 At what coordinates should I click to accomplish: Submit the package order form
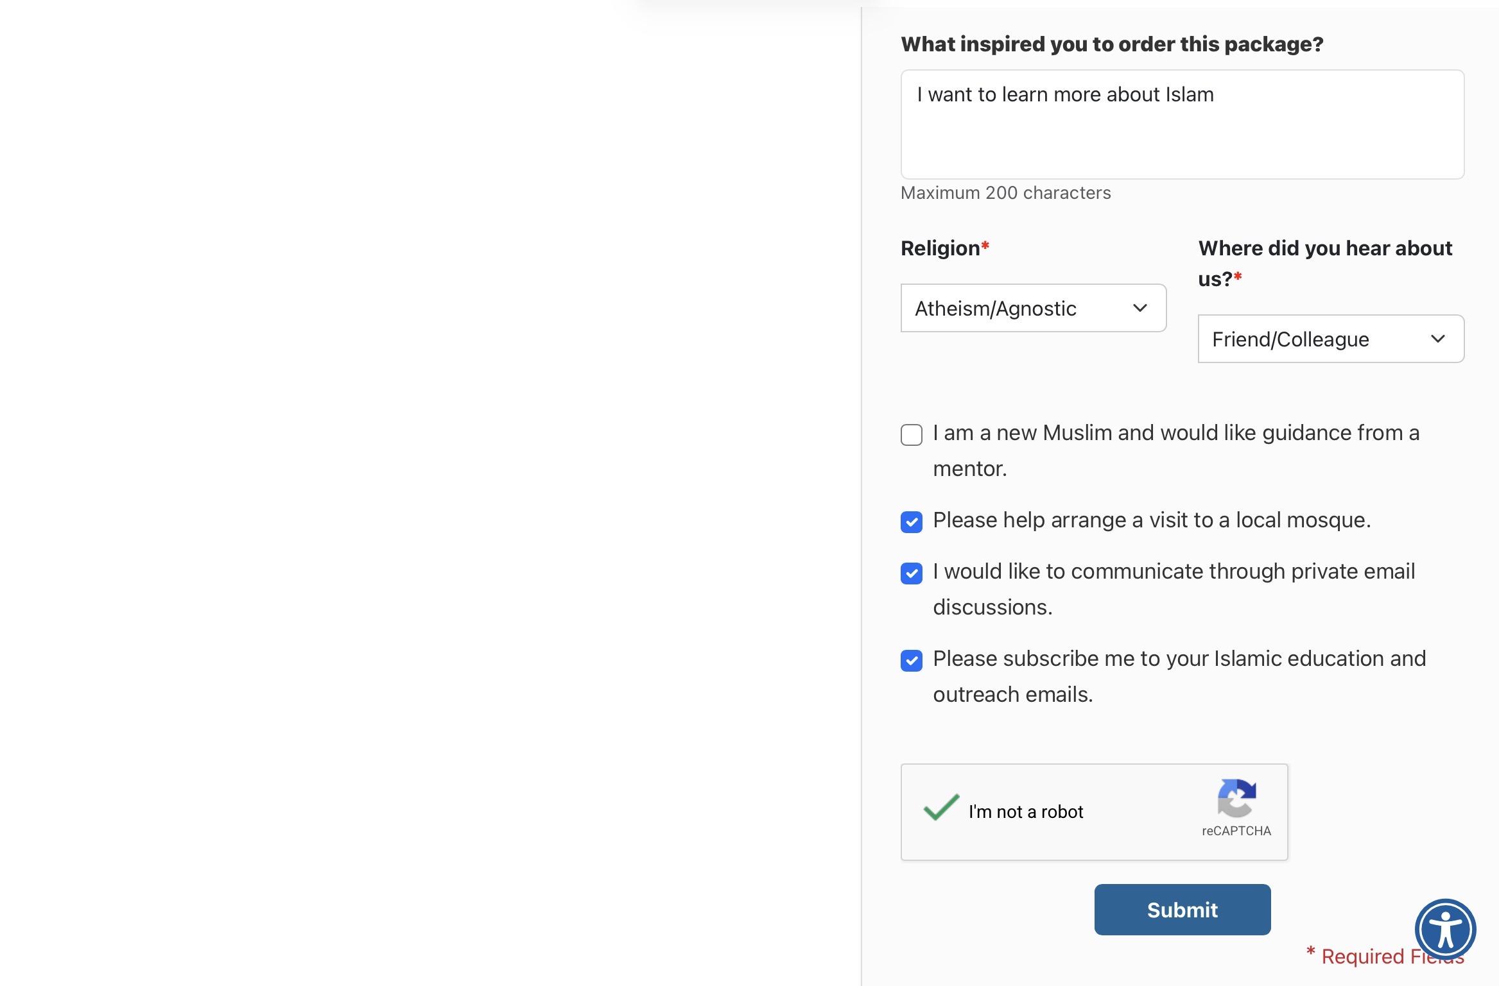tap(1182, 910)
